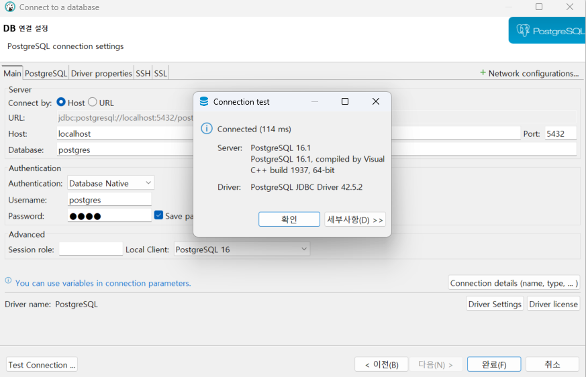
Task: Click the Database input field
Action: point(317,150)
